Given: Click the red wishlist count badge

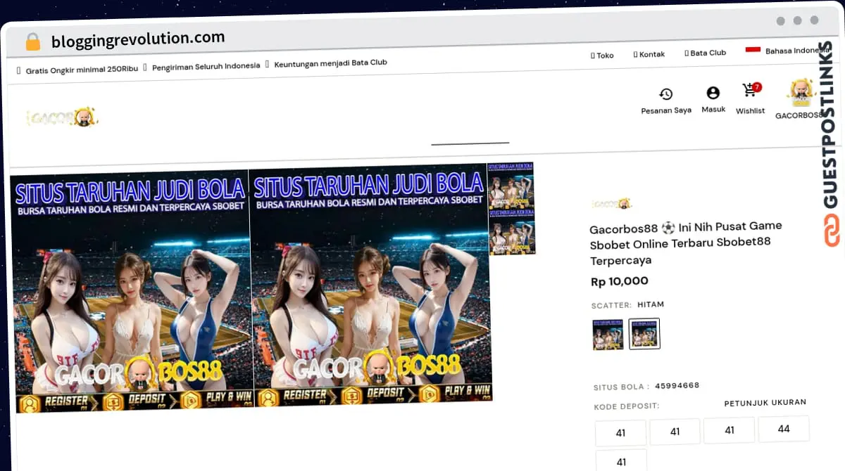Looking at the screenshot, I should pos(757,87).
